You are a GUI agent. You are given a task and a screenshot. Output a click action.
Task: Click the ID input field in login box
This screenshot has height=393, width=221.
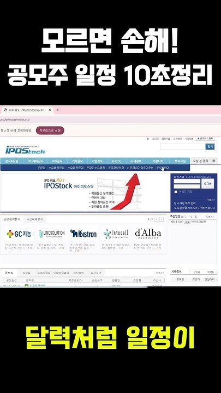point(187,181)
